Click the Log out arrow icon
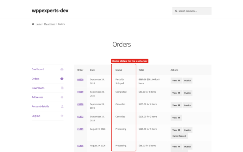 pyautogui.click(x=62, y=116)
